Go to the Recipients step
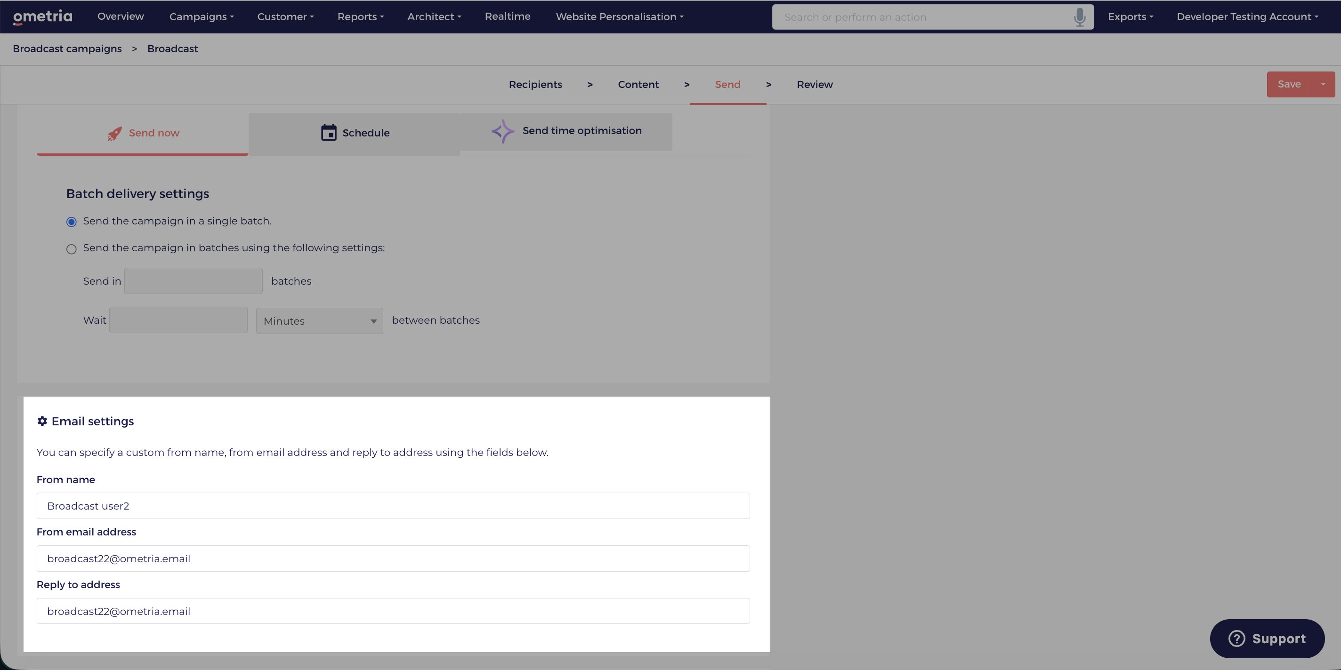 (535, 84)
